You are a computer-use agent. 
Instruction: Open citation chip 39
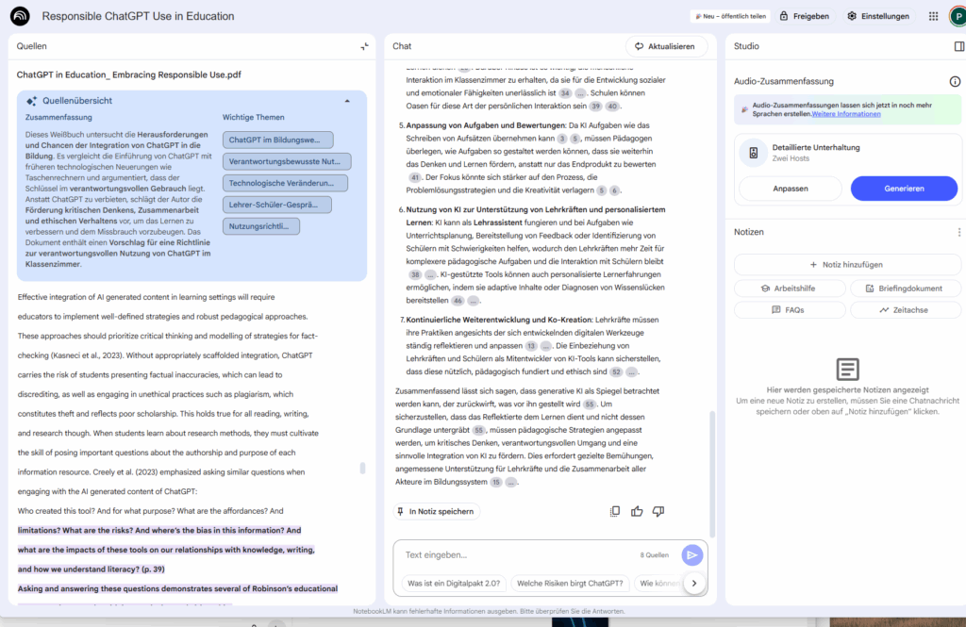click(x=596, y=106)
